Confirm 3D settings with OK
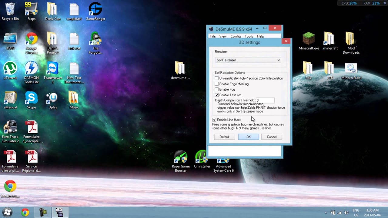Image resolution: width=388 pixels, height=218 pixels. (x=248, y=137)
